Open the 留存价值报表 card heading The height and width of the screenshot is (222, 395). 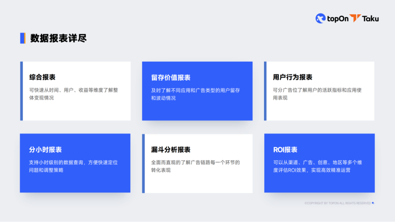tap(171, 77)
